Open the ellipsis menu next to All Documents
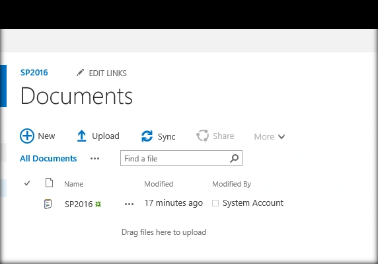 [x=94, y=159]
